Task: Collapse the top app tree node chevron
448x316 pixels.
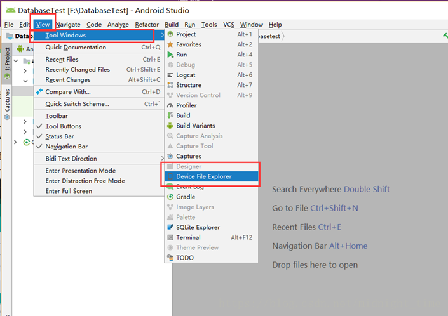Action: (17, 61)
